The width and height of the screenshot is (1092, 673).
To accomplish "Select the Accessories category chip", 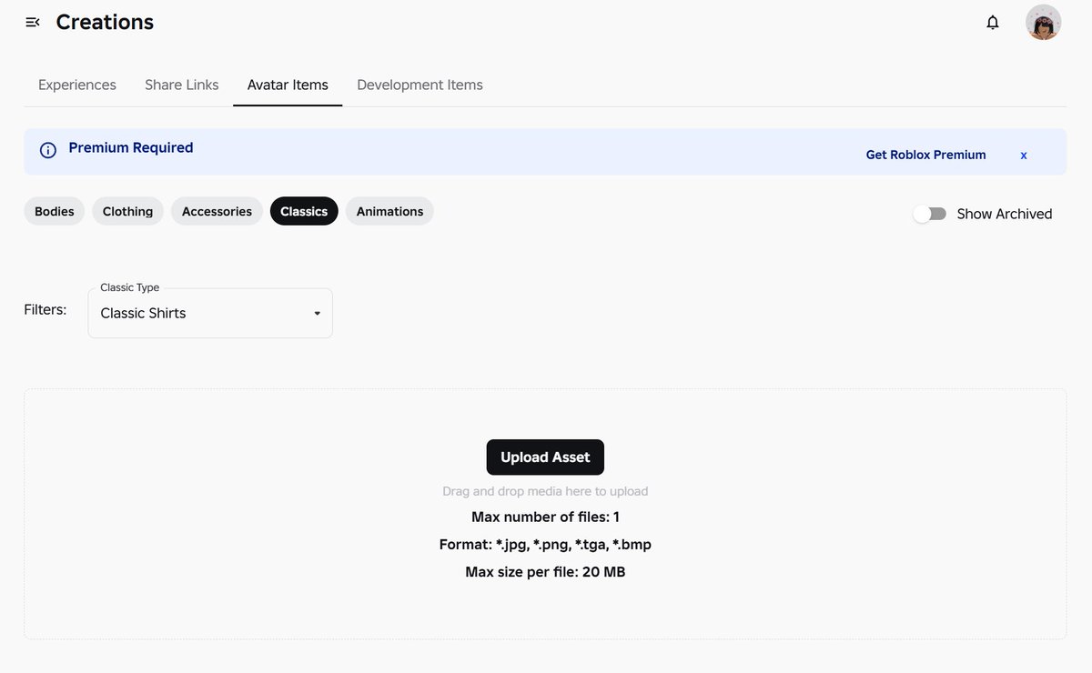I will pyautogui.click(x=217, y=211).
